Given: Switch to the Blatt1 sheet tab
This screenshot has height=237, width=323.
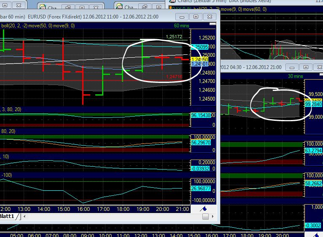Looking at the screenshot, I should pos(7,216).
